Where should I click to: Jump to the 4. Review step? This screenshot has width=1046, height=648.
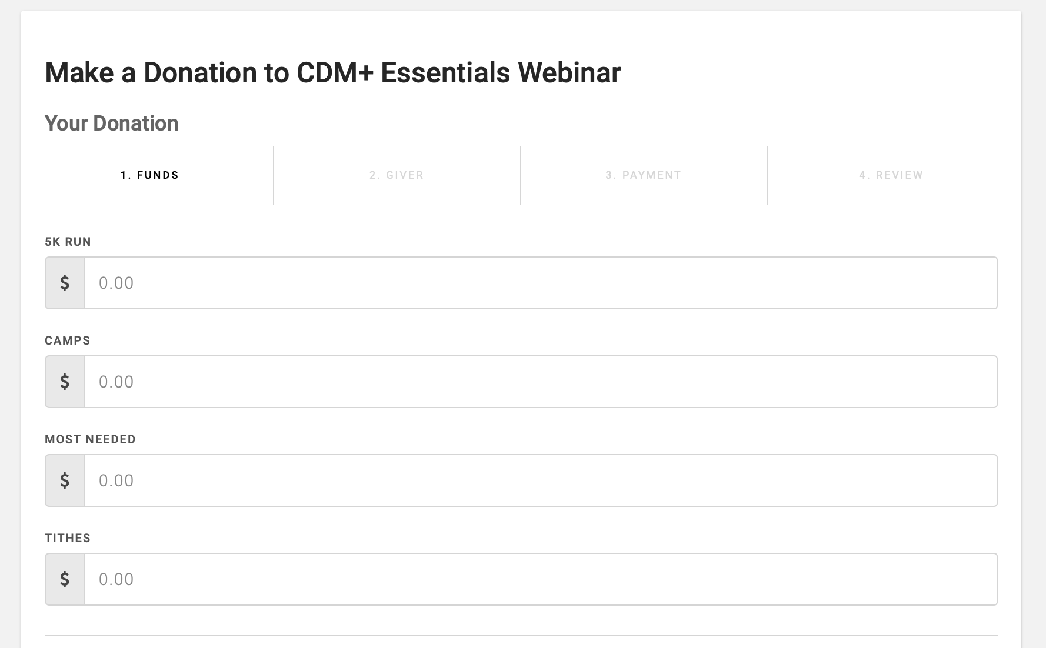(891, 175)
